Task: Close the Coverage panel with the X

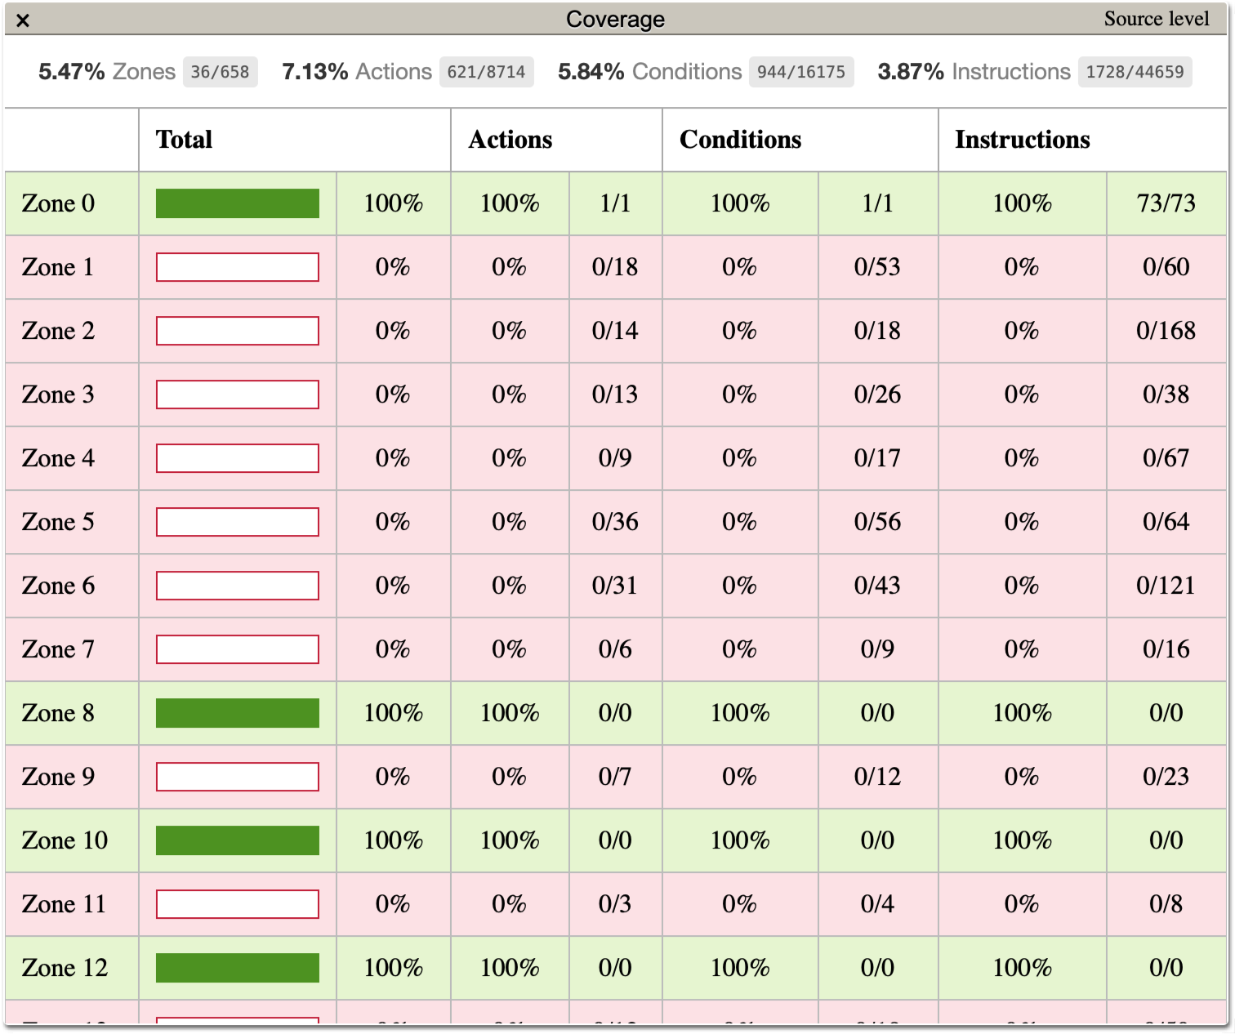Action: (23, 20)
